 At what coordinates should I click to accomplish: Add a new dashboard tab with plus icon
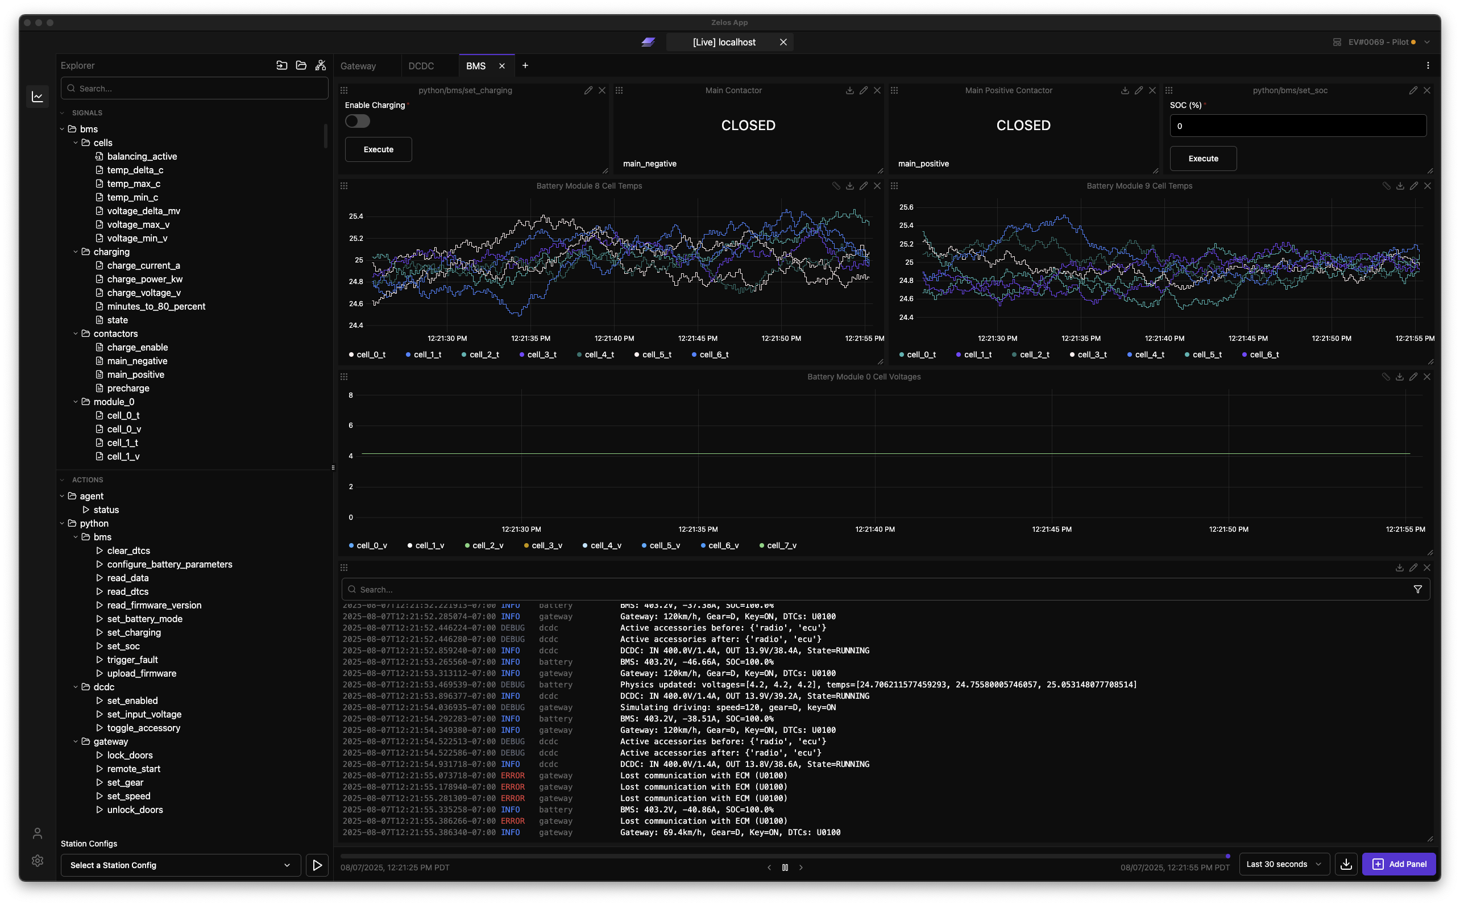tap(525, 65)
